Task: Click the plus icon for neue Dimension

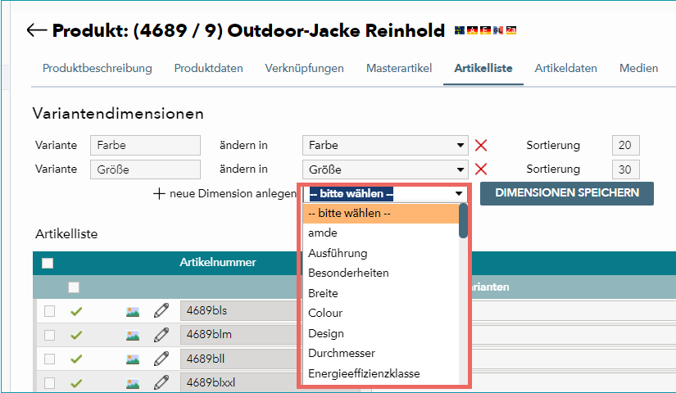Action: point(159,193)
